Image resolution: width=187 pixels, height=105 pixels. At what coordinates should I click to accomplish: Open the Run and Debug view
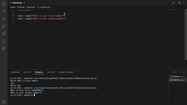click(x=4, y=26)
